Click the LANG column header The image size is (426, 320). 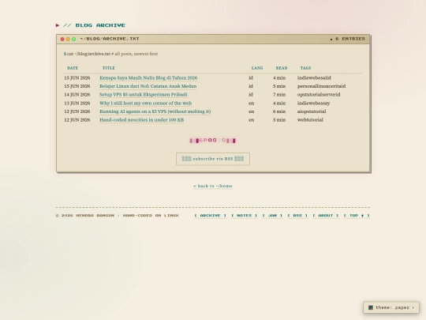point(257,68)
